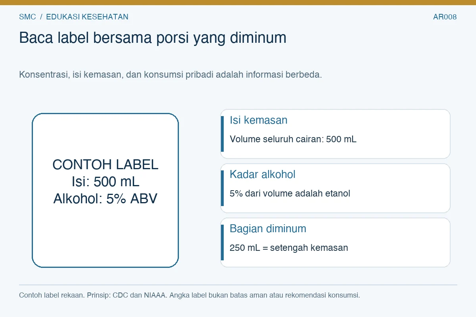
Task: Click Volume seluruh cairan: 500 mL text
Action: pyautogui.click(x=293, y=139)
